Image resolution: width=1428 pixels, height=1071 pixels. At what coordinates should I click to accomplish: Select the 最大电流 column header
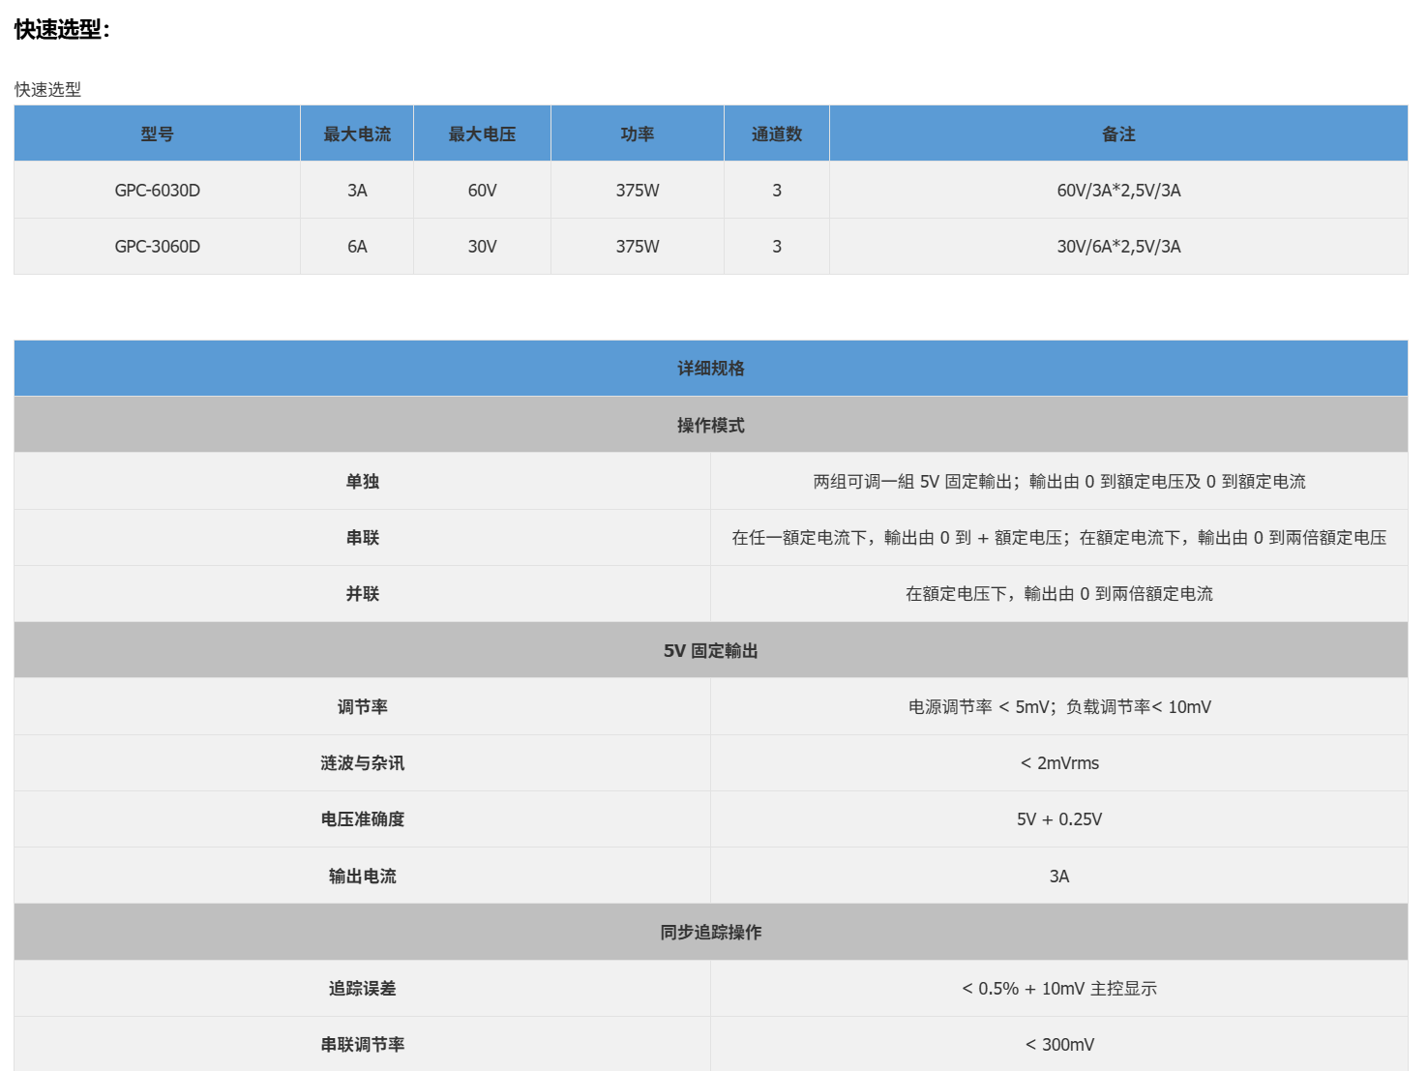(357, 134)
